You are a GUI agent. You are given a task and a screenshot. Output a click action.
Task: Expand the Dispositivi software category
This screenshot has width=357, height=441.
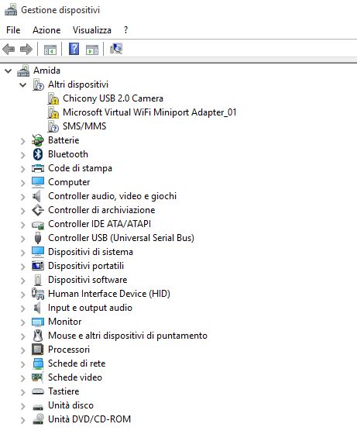click(23, 281)
